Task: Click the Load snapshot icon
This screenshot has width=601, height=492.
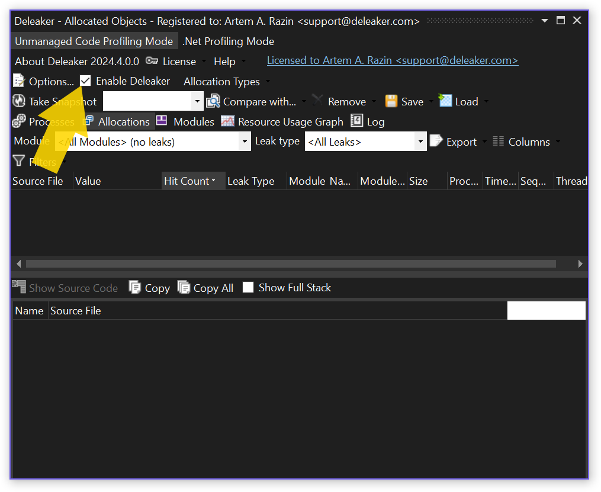Action: point(445,101)
